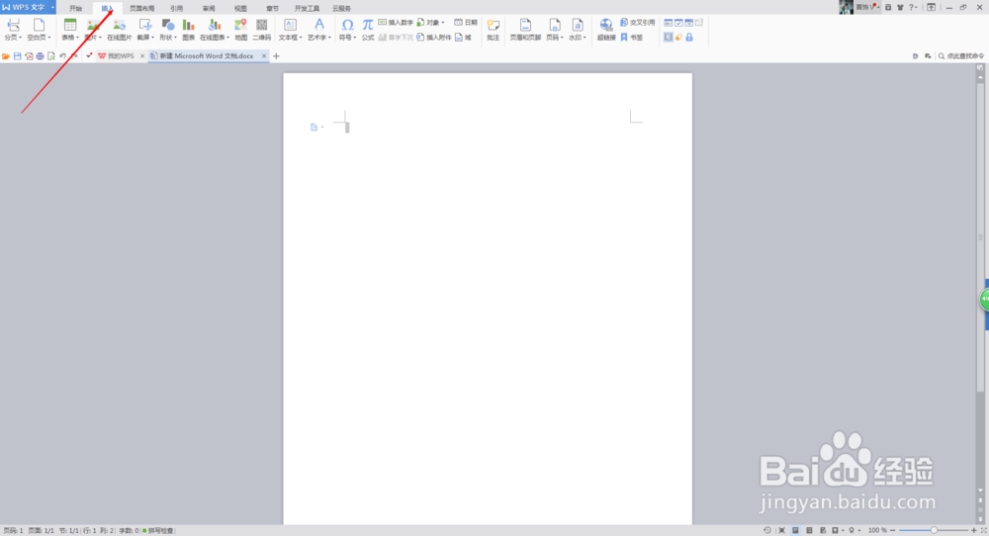Add a new document tab with plus

click(276, 56)
